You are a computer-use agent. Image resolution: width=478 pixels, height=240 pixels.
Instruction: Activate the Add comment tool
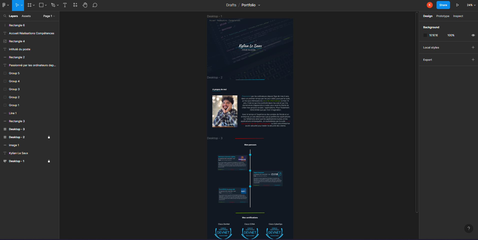click(95, 5)
